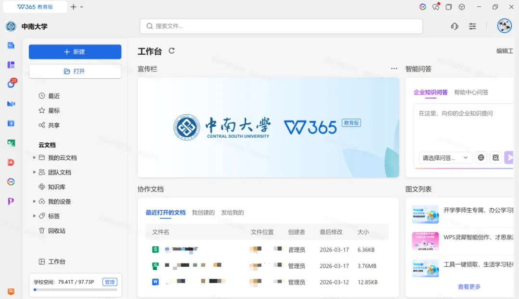The height and width of the screenshot is (299, 519).
Task: Open the calendar icon showing 7
Action: (11, 123)
